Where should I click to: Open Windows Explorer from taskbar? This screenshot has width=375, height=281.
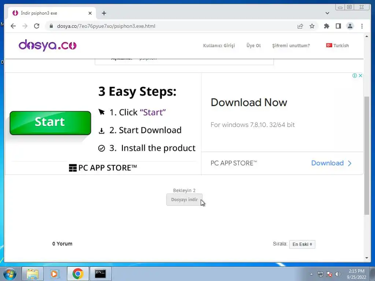pos(33,274)
